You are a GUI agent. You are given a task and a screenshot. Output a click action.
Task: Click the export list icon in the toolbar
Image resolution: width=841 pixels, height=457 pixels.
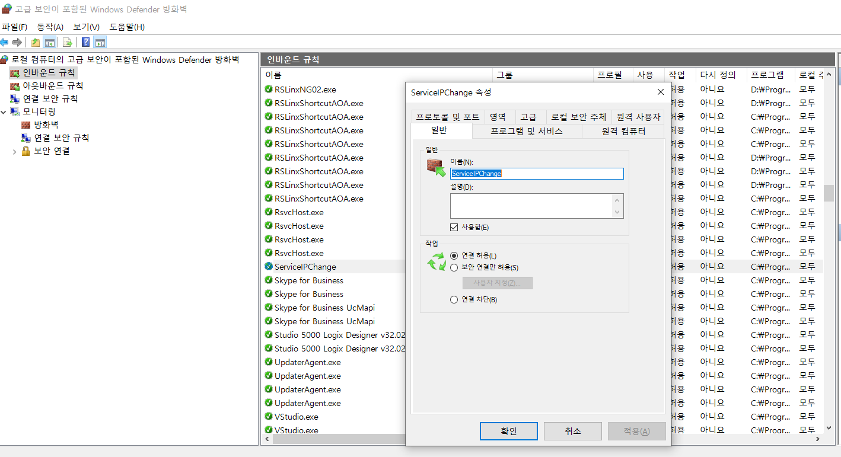[x=67, y=41]
